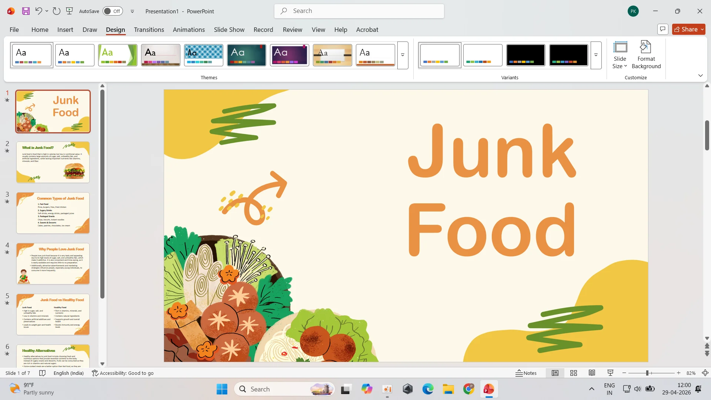Expand the Themes gallery
This screenshot has height=400, width=711.
(x=403, y=55)
